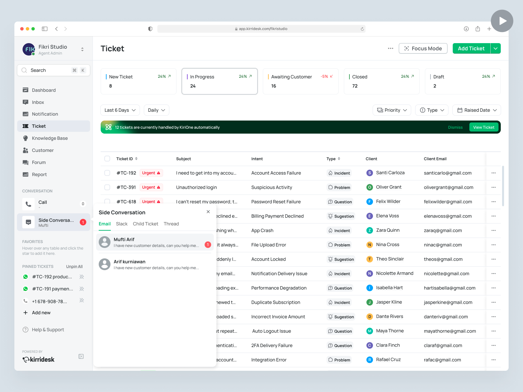
Task: Open the browser share icon
Action: pyautogui.click(x=478, y=29)
